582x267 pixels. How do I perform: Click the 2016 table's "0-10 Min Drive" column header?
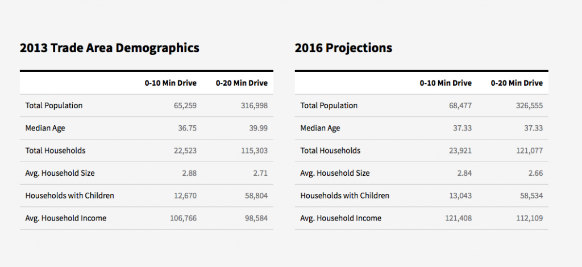coord(446,83)
